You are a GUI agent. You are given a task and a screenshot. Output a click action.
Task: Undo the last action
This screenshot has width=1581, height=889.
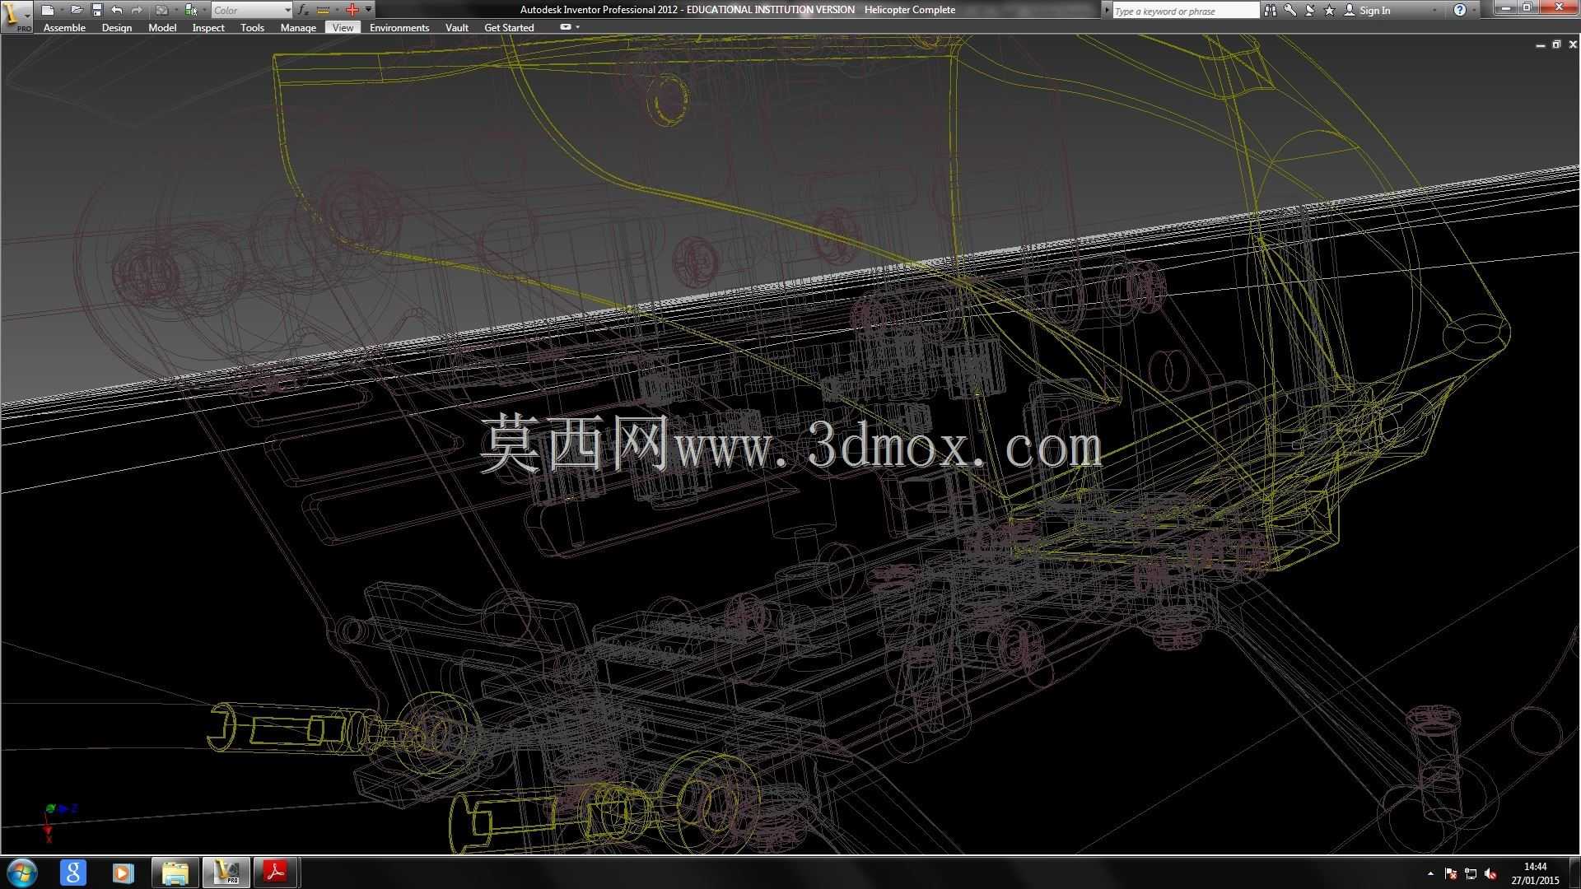117,10
